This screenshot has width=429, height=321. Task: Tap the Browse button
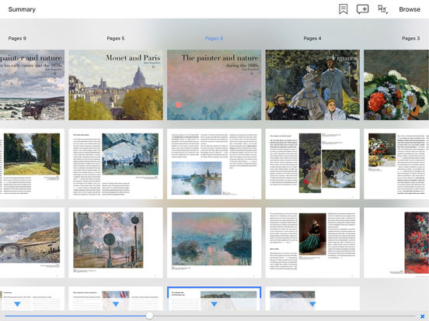(410, 9)
